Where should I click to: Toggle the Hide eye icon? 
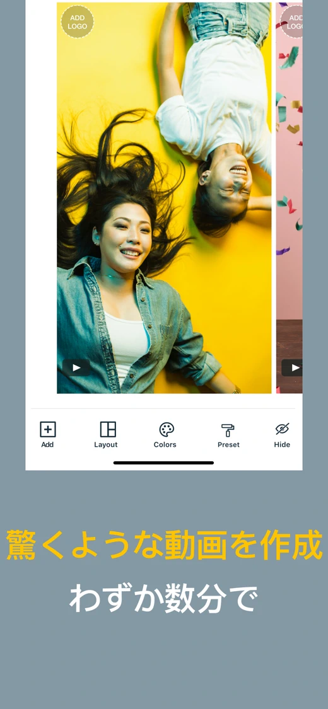(x=283, y=429)
